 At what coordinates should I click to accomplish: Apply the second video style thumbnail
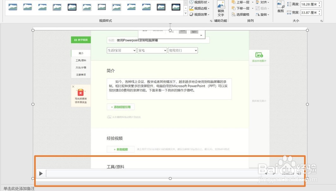click(x=27, y=7)
